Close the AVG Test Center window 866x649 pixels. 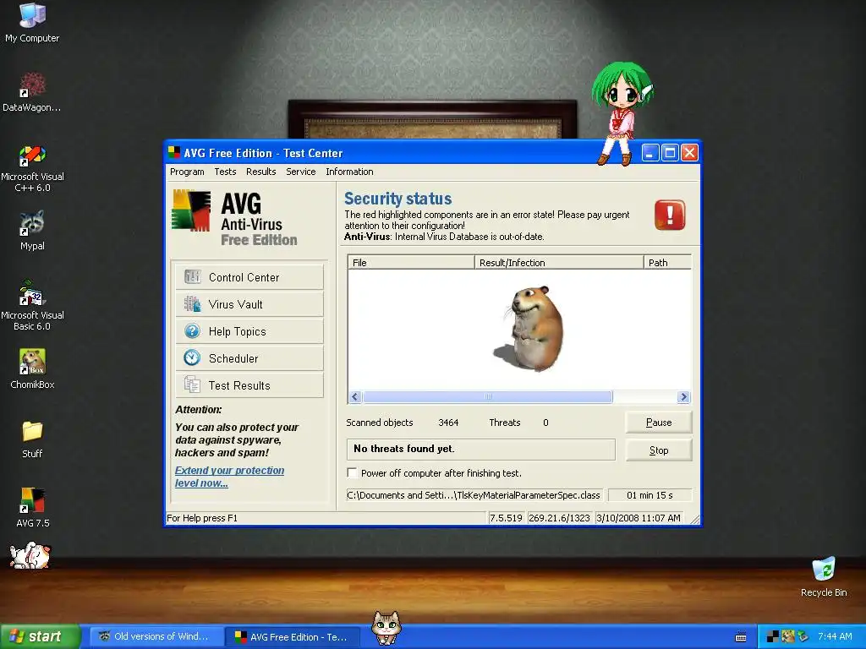(689, 152)
